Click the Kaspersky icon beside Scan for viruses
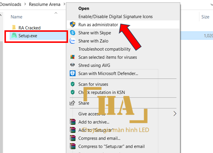 pyautogui.click(x=73, y=84)
